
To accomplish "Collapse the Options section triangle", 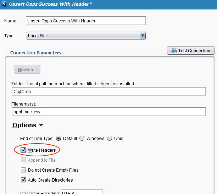I will [41, 125].
